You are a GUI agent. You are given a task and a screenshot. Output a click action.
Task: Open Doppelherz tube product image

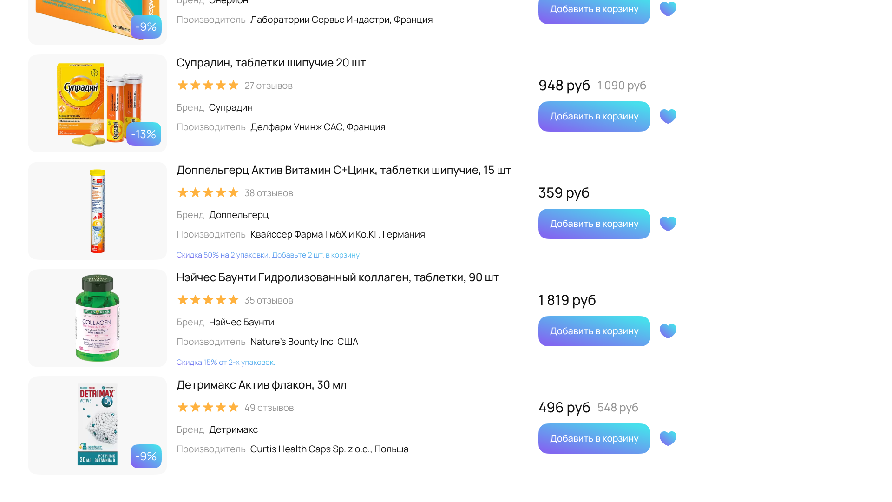coord(98,211)
